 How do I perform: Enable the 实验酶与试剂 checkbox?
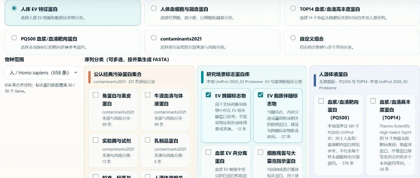pyautogui.click(x=95, y=140)
